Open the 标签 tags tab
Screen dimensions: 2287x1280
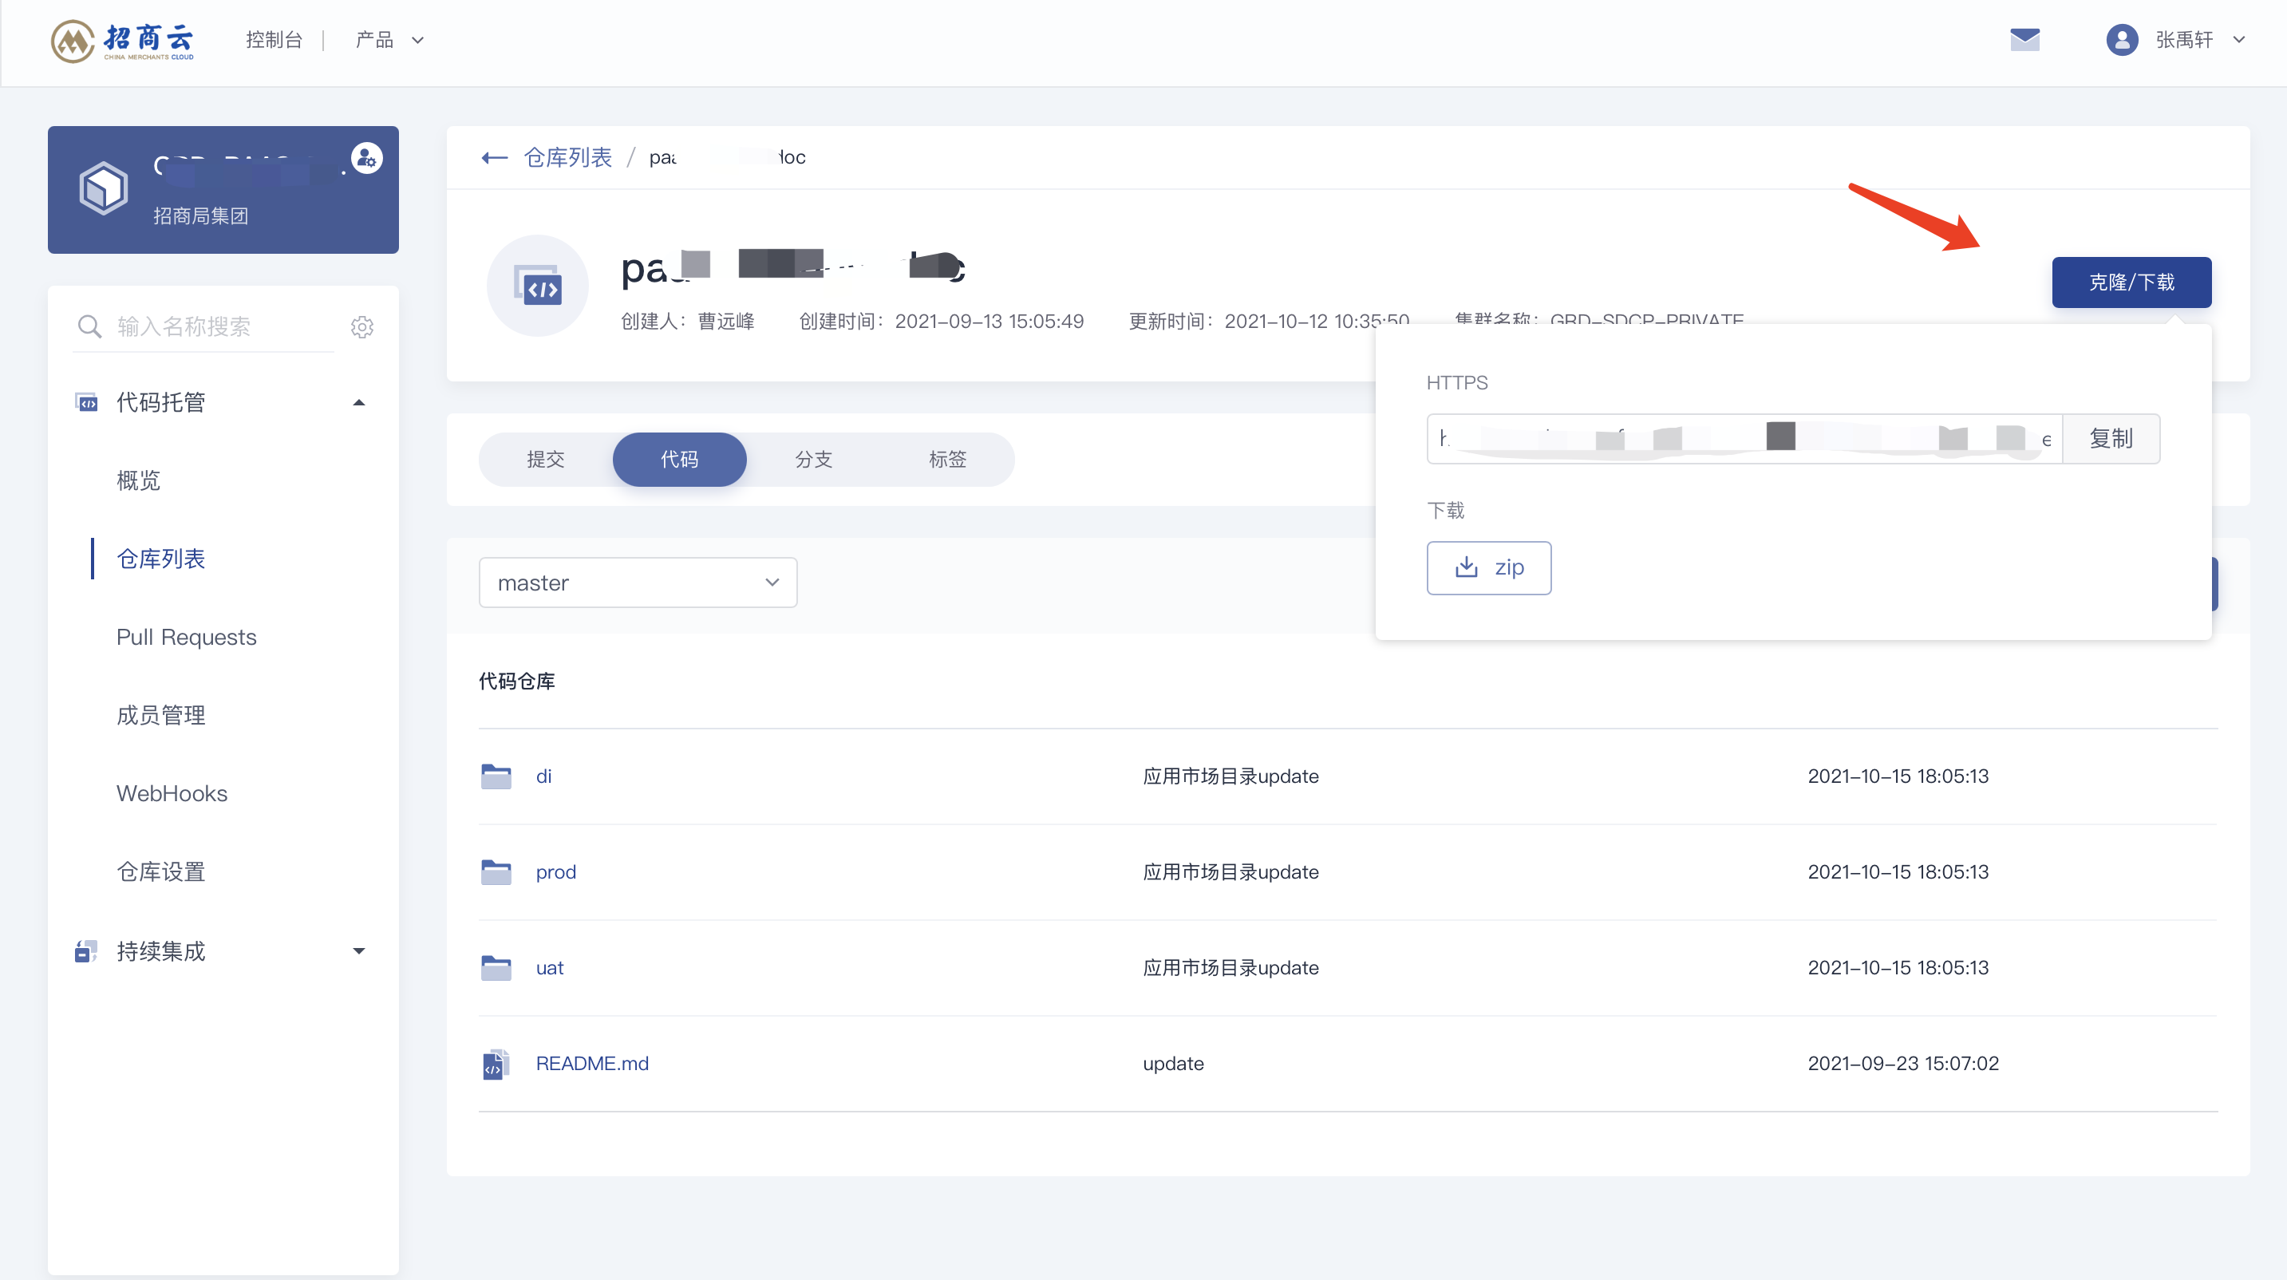click(947, 460)
